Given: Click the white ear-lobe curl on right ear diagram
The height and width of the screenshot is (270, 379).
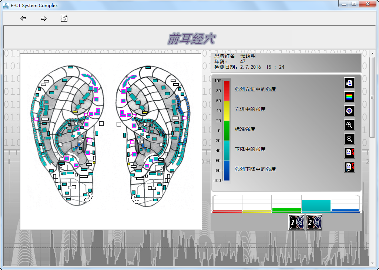Looking at the screenshot, I should (135, 199).
